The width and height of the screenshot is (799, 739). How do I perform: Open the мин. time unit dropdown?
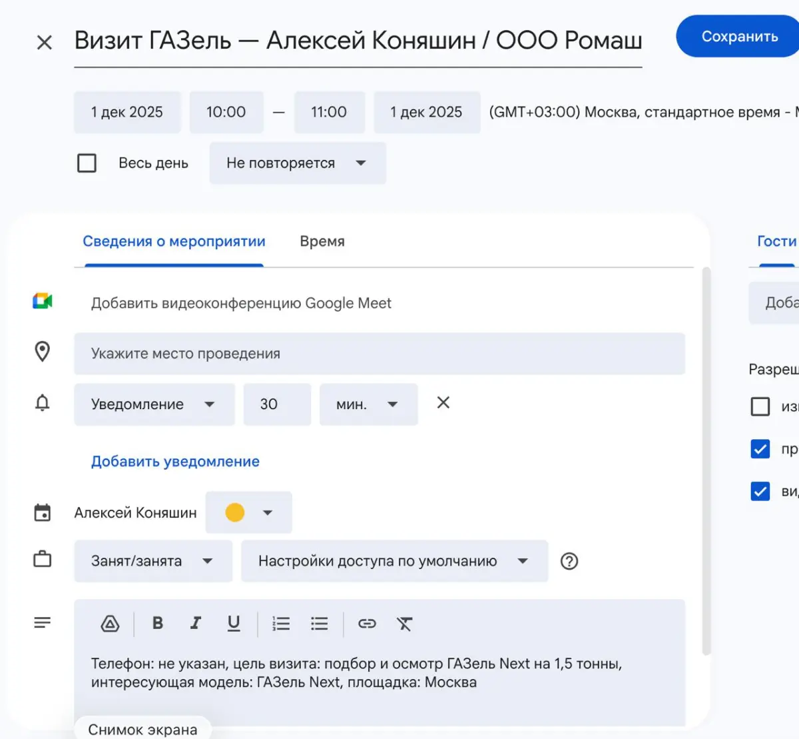(x=369, y=404)
